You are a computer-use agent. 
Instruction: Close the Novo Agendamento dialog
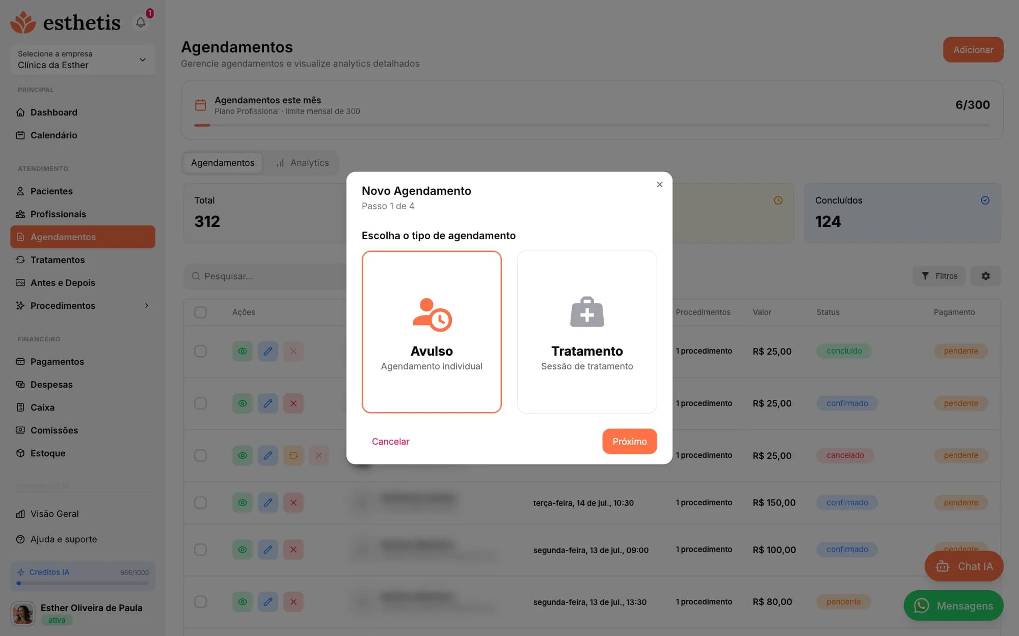click(x=659, y=184)
